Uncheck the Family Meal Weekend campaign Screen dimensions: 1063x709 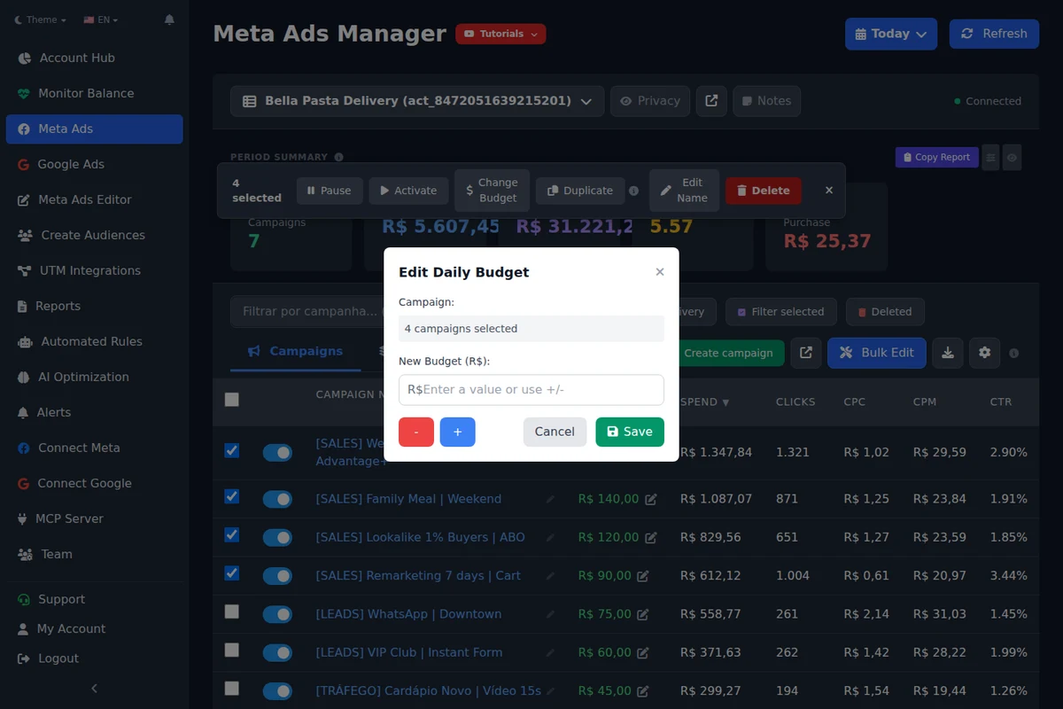[232, 496]
